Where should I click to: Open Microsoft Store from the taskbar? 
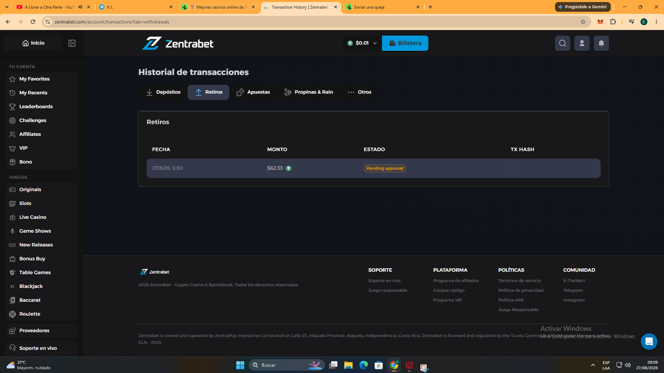coord(378,365)
